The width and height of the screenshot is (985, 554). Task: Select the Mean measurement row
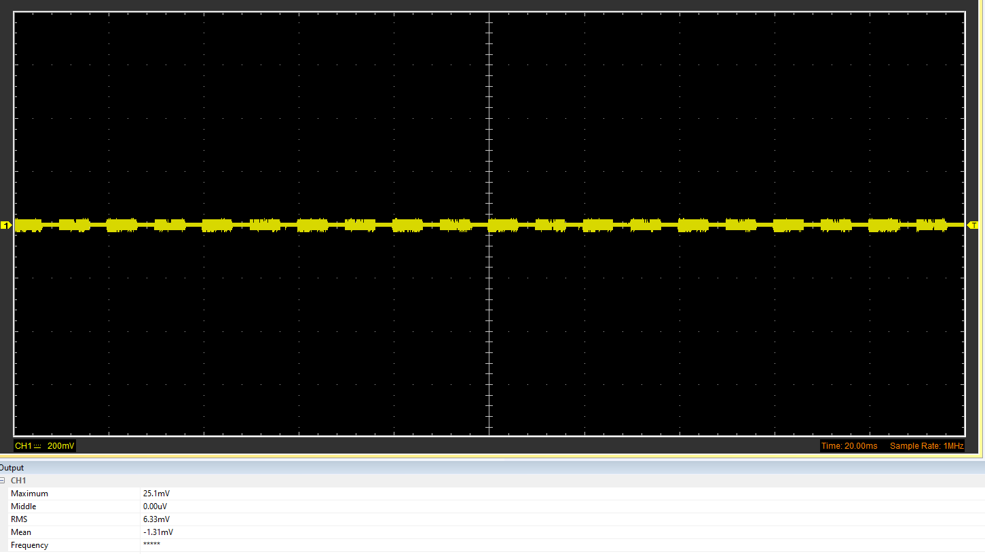(x=20, y=532)
